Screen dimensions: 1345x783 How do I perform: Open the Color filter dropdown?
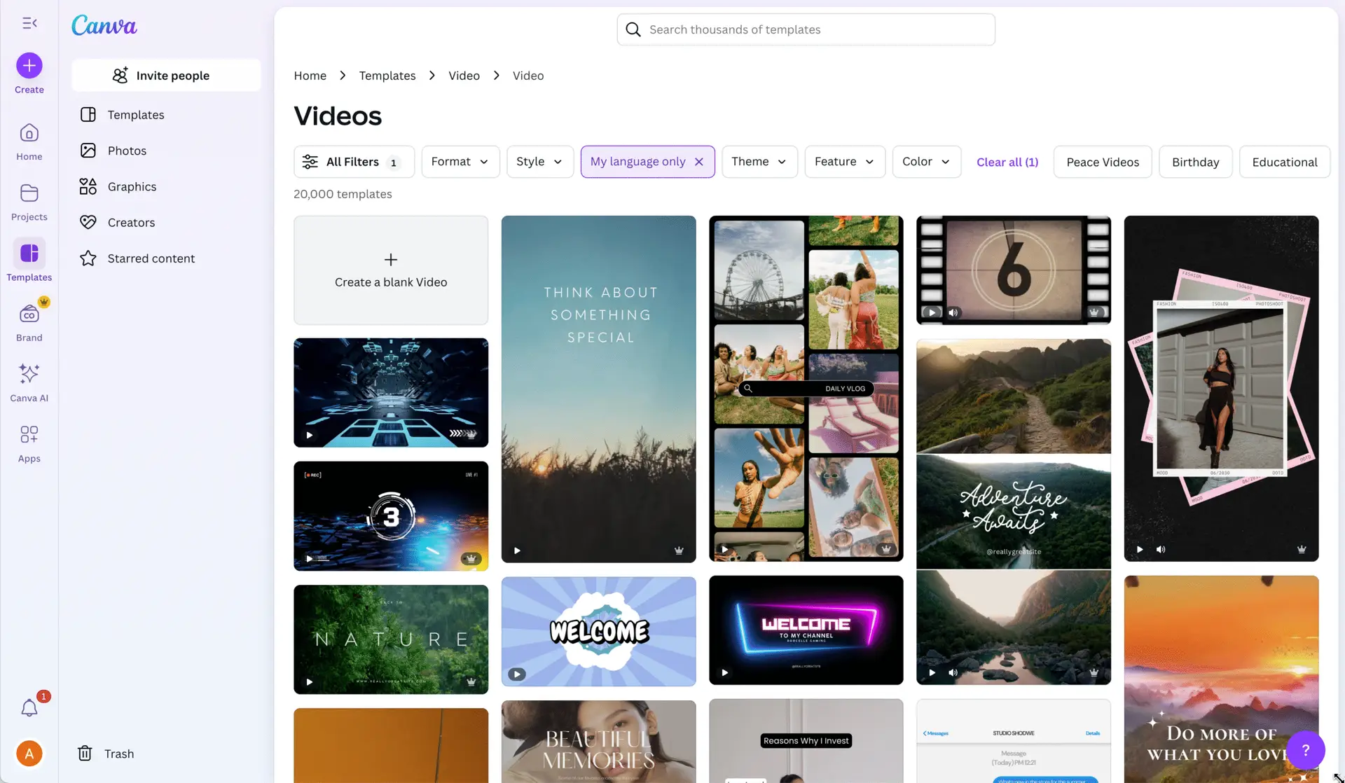(x=926, y=162)
